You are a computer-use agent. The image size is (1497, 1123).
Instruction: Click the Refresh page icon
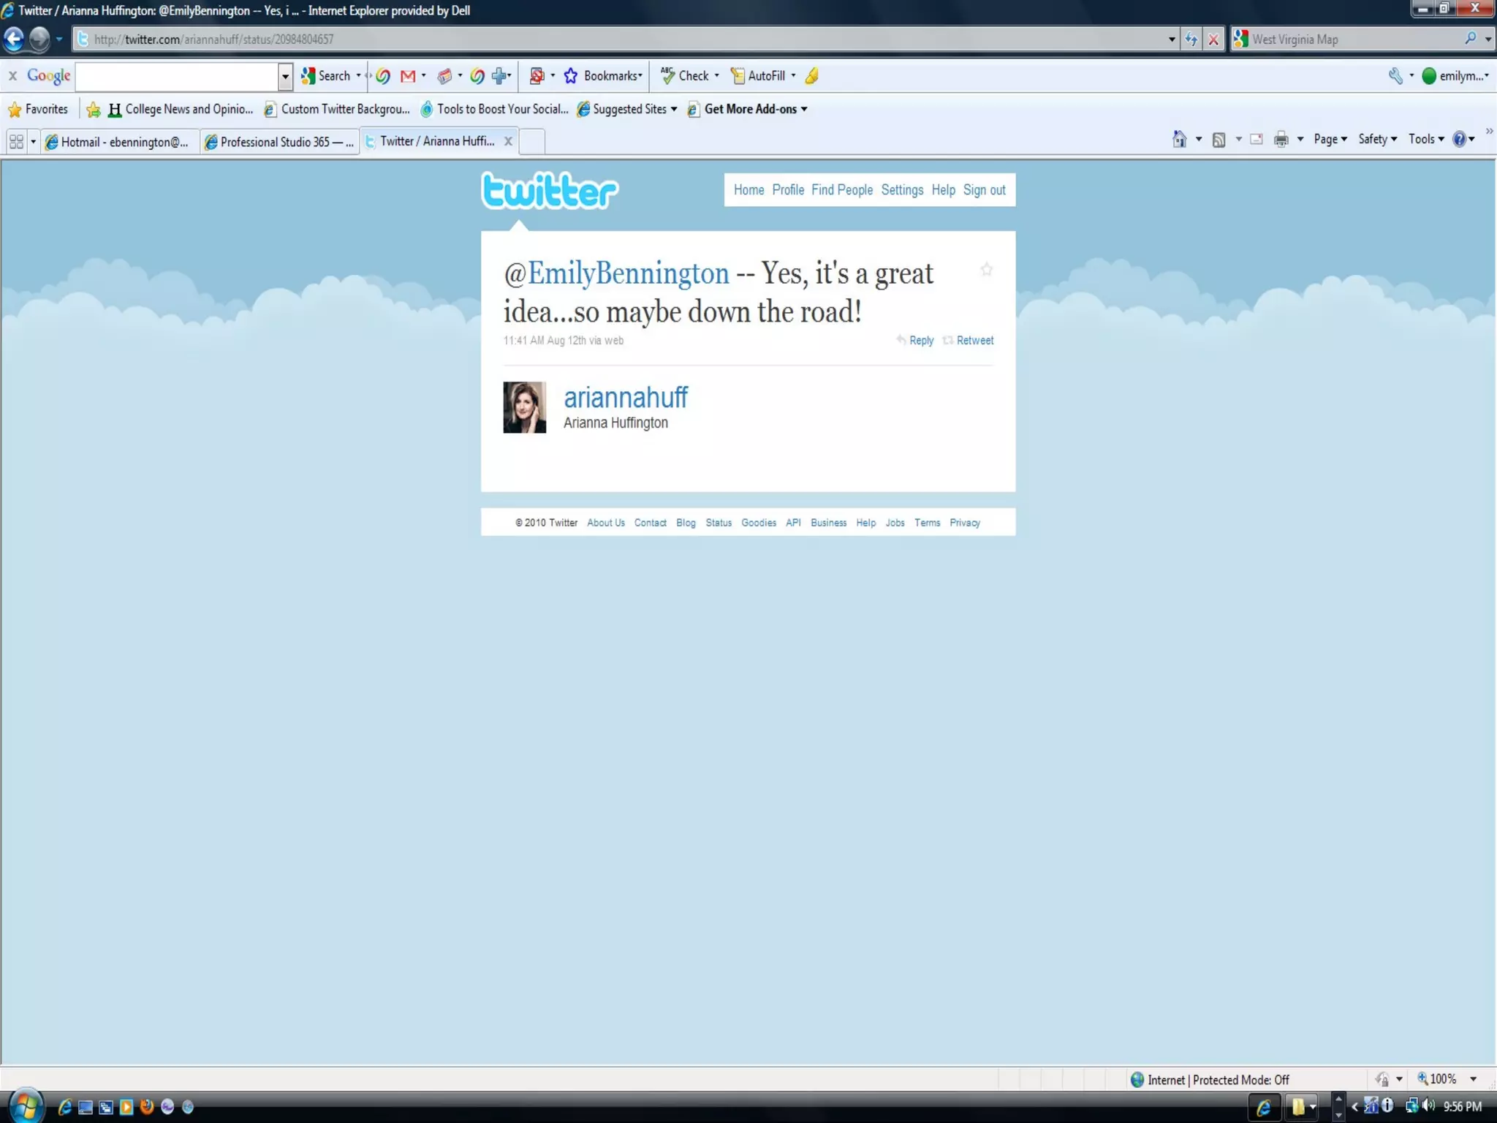pyautogui.click(x=1191, y=39)
